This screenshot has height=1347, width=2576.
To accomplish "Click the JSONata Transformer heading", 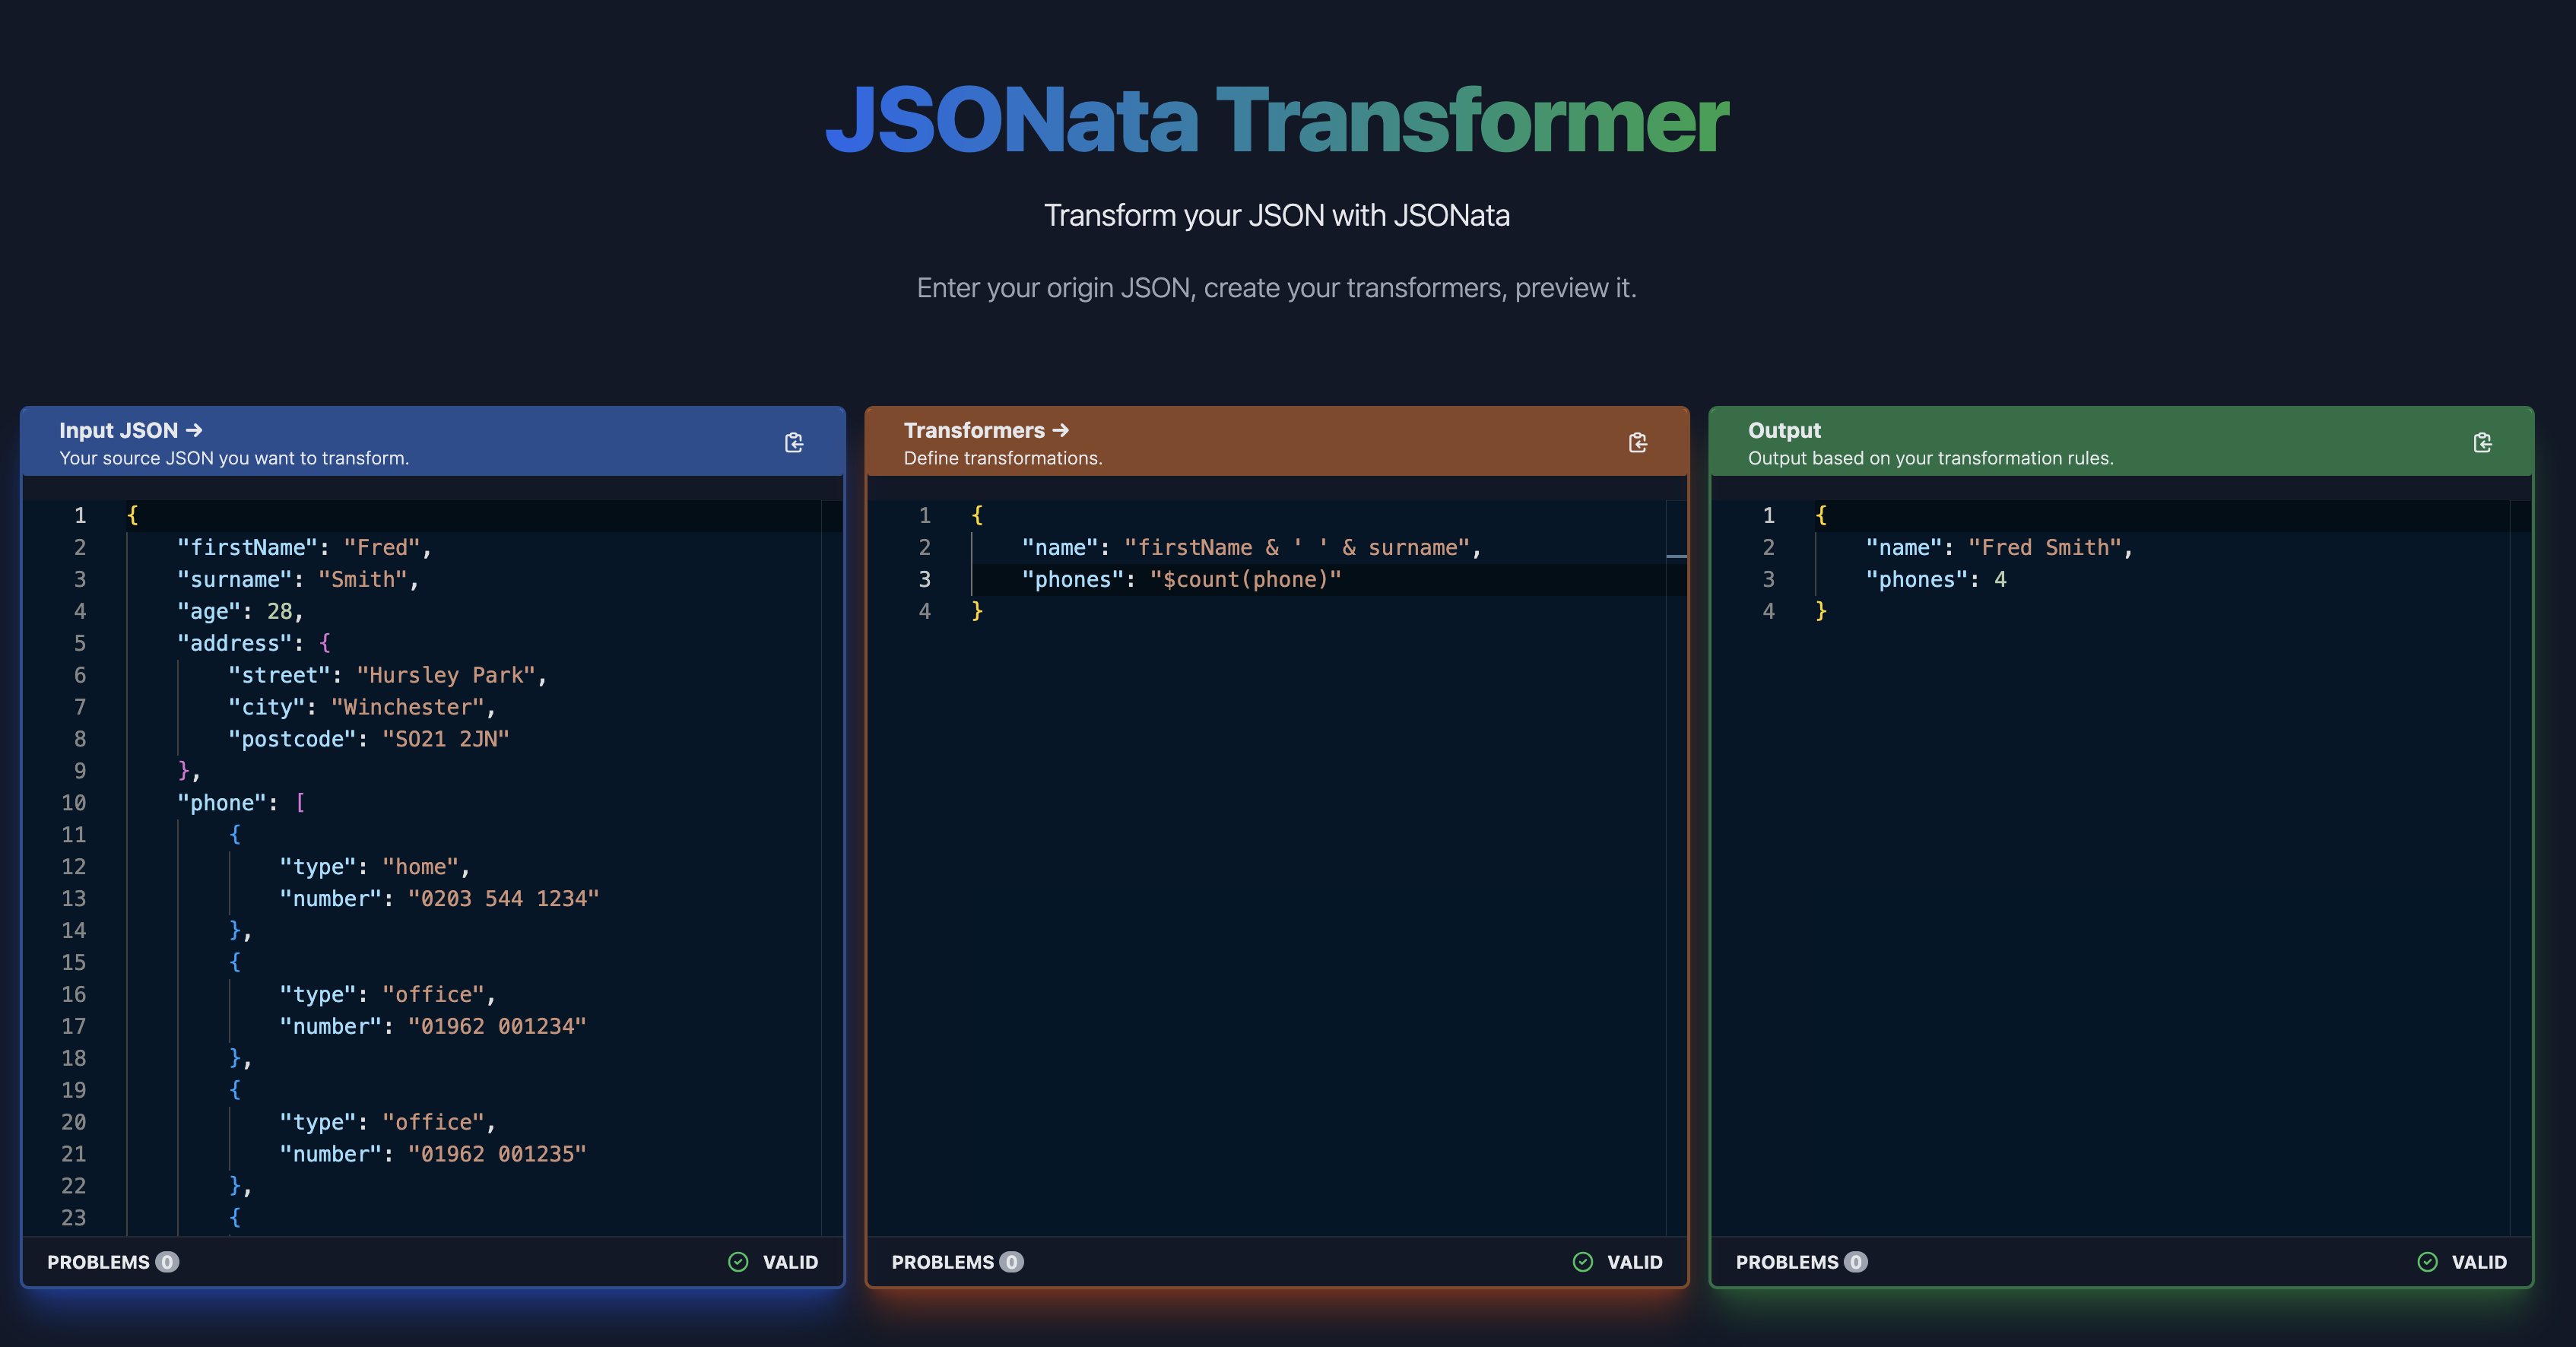I will [1277, 120].
